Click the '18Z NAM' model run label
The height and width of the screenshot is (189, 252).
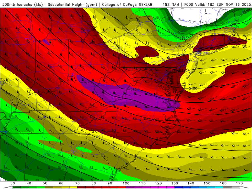(171, 5)
